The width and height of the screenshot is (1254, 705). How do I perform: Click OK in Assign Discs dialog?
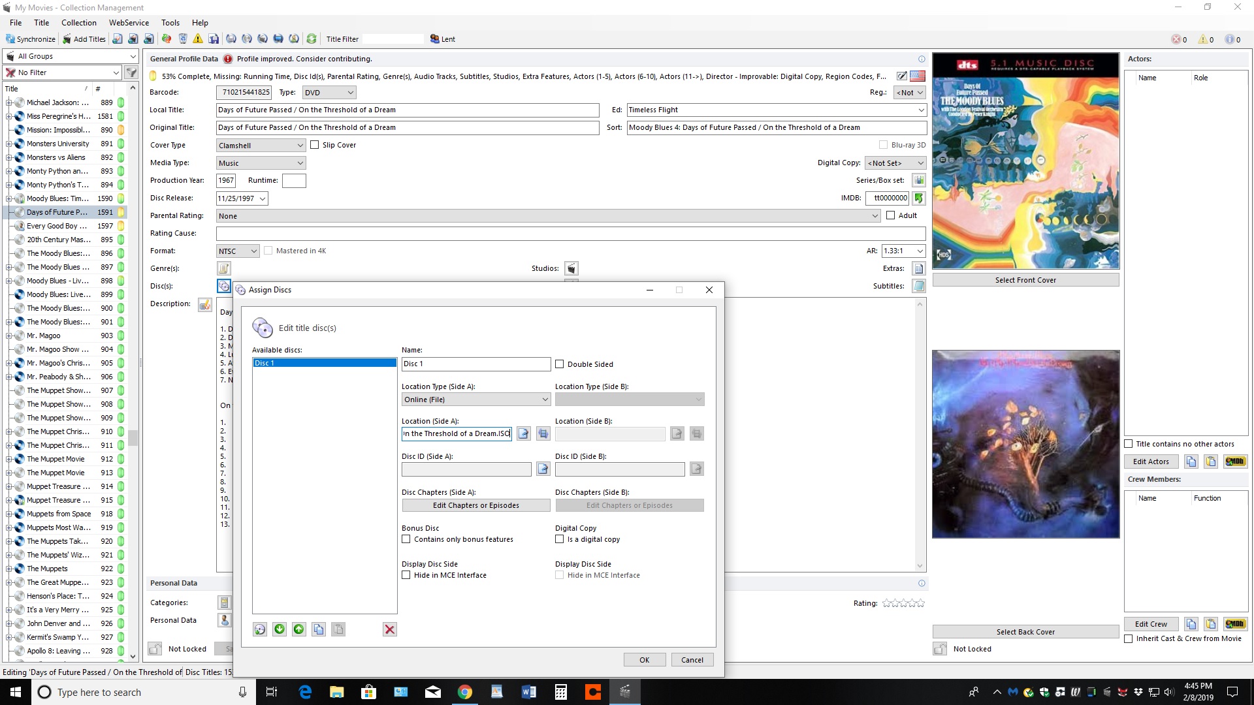tap(644, 660)
